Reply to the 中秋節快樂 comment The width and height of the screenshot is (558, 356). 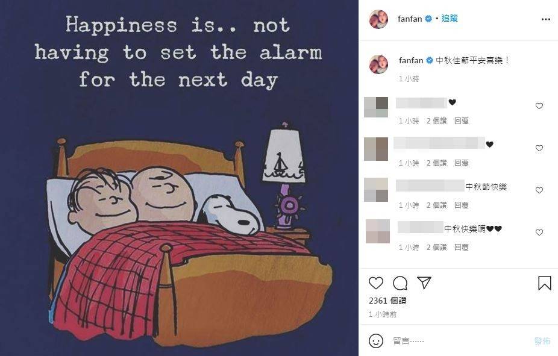462,205
